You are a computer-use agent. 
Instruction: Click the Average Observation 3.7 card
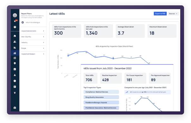point(130,31)
